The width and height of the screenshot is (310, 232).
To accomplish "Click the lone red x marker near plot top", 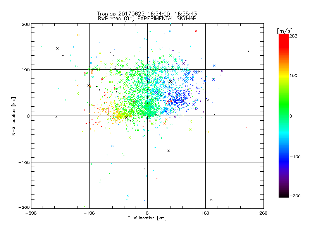I will (x=196, y=31).
